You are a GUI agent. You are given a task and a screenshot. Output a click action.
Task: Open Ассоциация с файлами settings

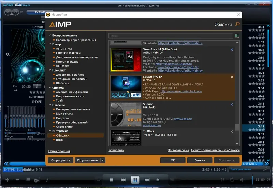pyautogui.click(x=72, y=92)
